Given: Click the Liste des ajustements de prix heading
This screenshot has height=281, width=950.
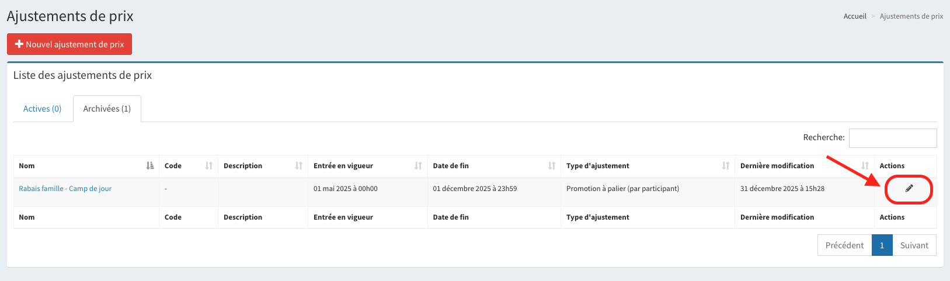Looking at the screenshot, I should coord(82,75).
